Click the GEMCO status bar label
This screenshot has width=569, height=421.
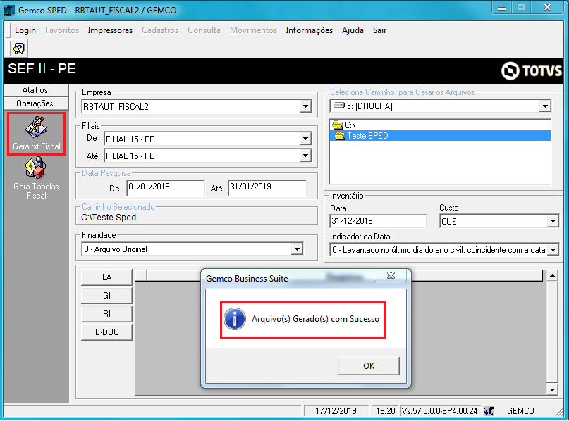(x=520, y=411)
